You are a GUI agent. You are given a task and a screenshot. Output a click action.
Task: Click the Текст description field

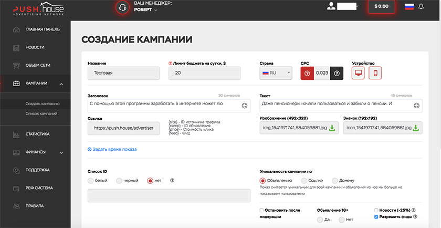click(x=341, y=106)
